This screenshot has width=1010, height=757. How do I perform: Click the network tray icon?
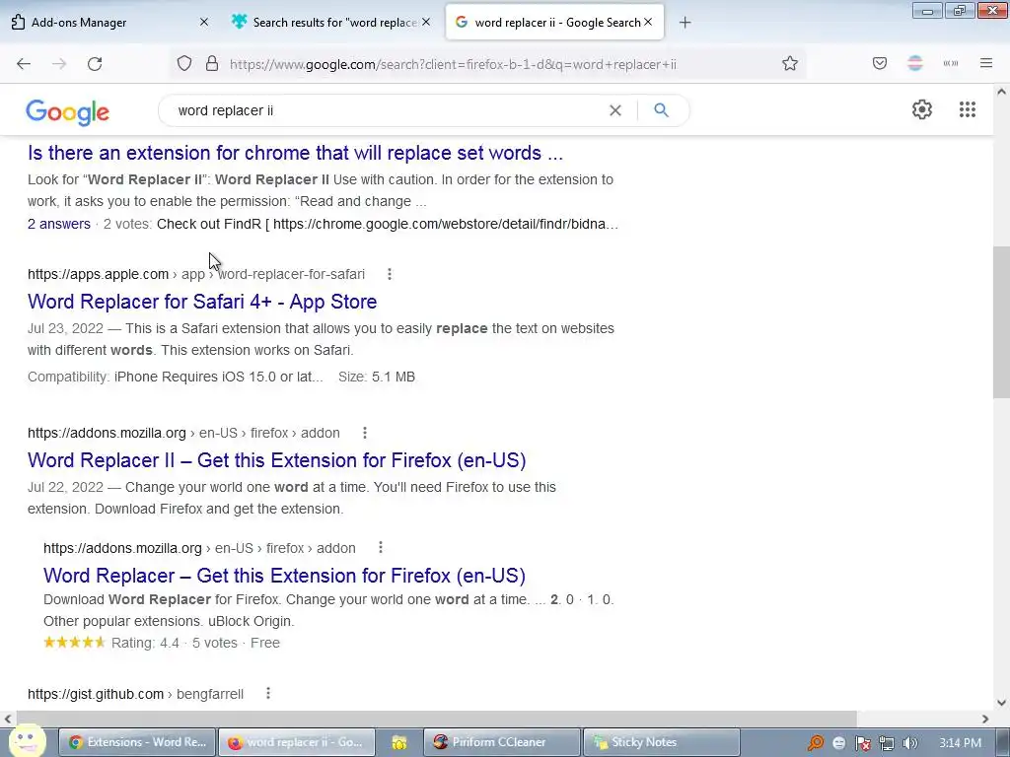click(x=887, y=743)
